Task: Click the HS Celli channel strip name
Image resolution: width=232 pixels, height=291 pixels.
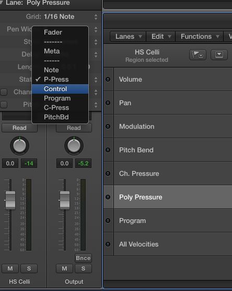Action: point(19,282)
